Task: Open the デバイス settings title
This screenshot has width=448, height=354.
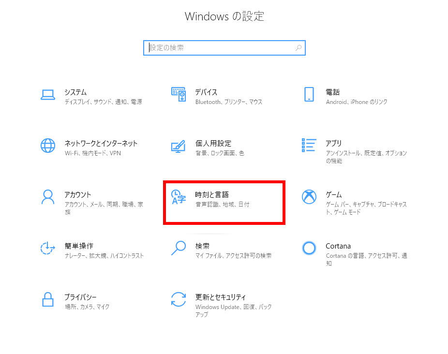Action: click(206, 92)
